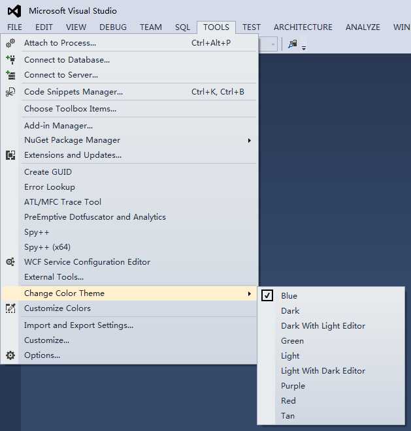
Task: Open PreEmptive Dotfuscator and Analytics
Action: pyautogui.click(x=129, y=217)
